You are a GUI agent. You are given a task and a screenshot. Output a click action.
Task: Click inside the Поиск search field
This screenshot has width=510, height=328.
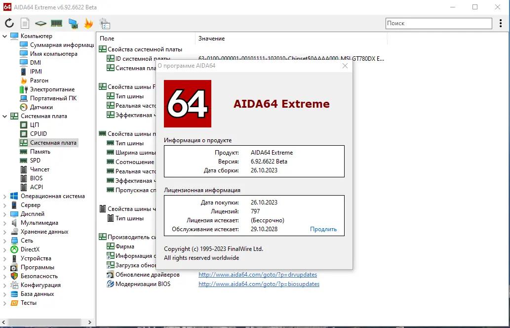[438, 23]
